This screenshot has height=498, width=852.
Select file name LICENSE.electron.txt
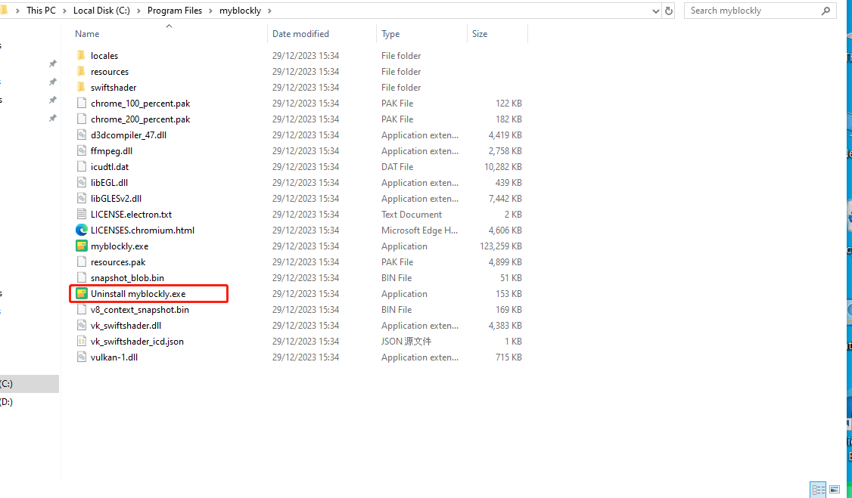[x=132, y=215]
